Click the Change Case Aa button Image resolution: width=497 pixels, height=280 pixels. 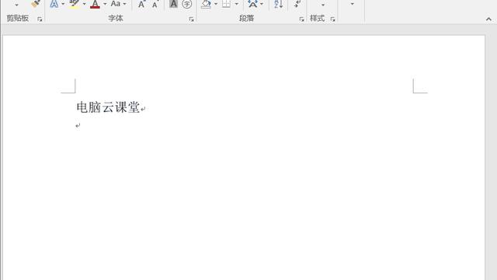click(x=116, y=4)
